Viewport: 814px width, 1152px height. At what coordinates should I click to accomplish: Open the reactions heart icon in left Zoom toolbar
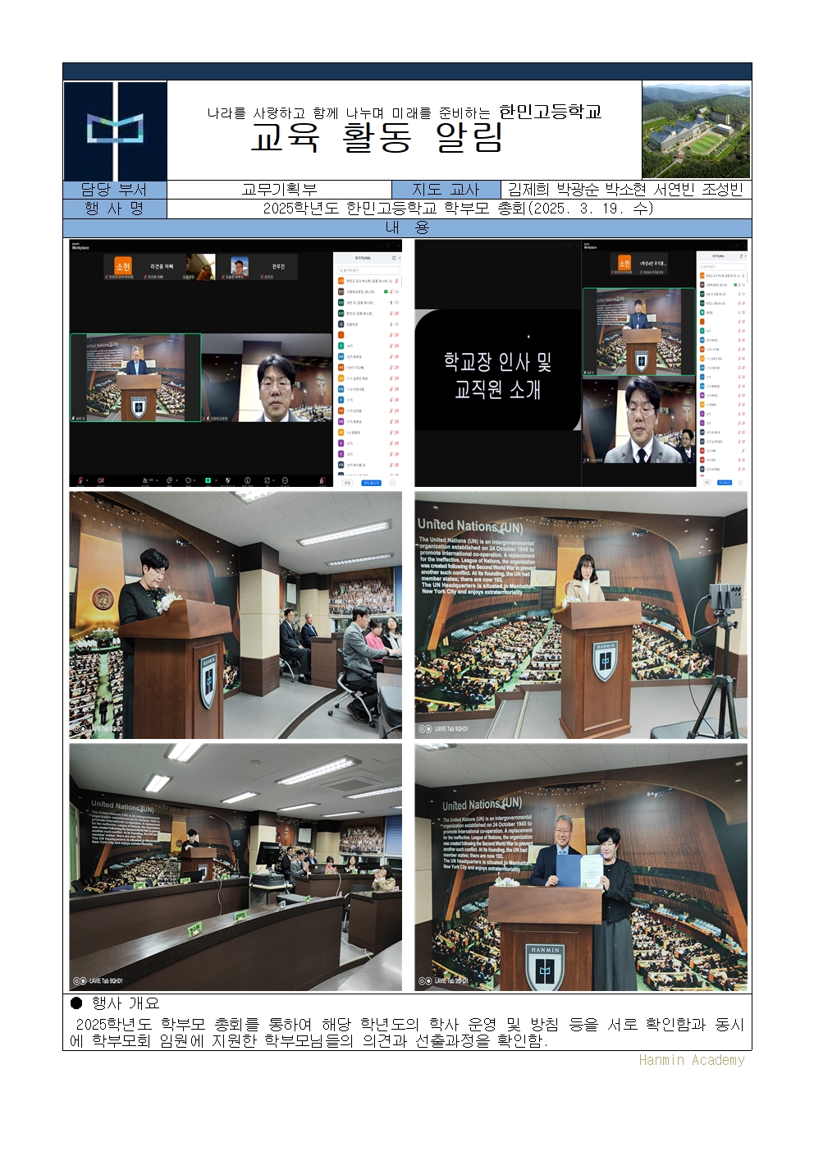point(188,480)
